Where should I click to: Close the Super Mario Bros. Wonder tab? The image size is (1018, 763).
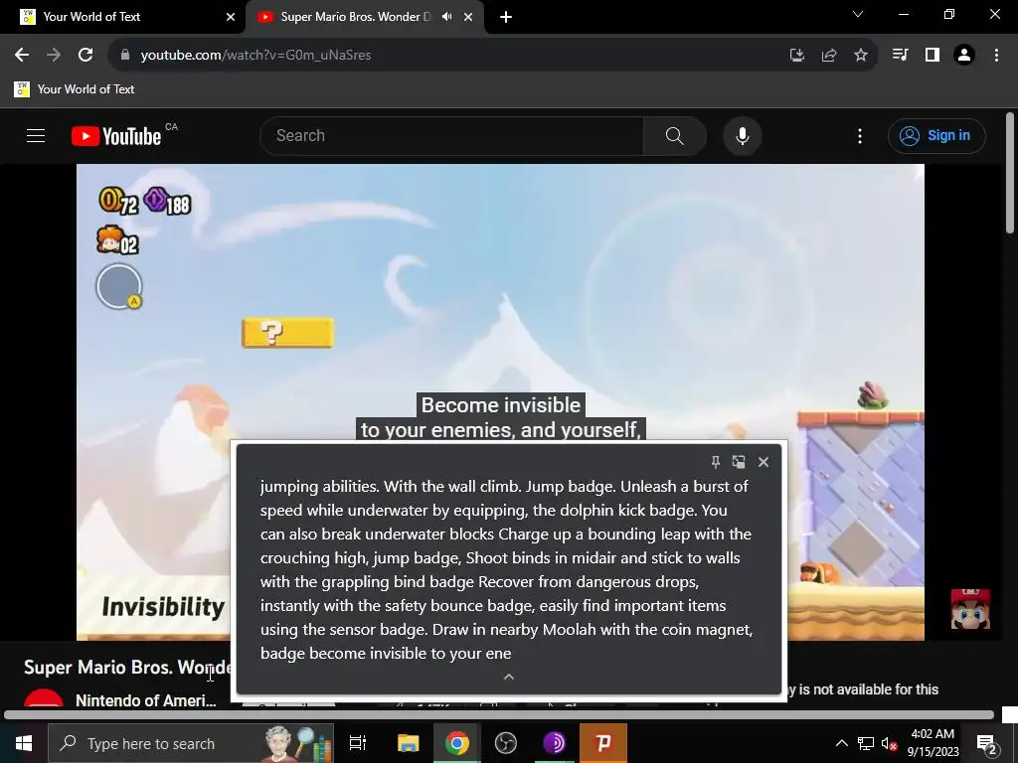[468, 17]
